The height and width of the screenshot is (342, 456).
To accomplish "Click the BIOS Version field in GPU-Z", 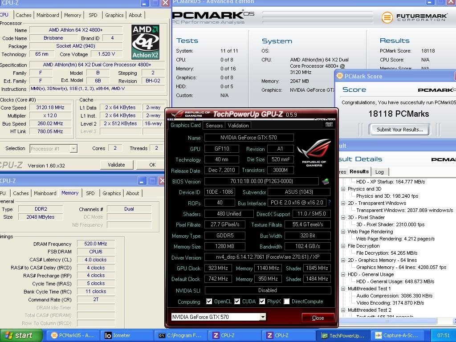I will pos(261,181).
